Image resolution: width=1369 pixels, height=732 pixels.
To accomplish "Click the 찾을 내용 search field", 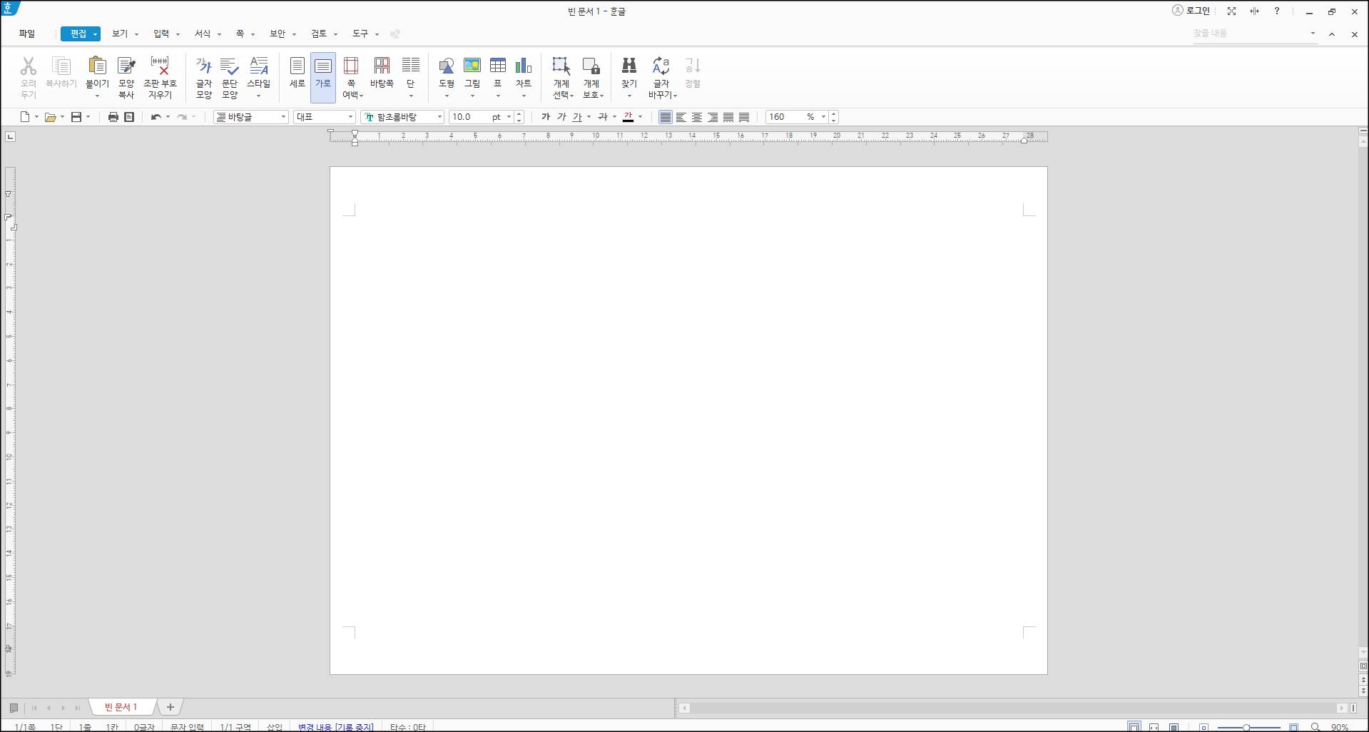I will coord(1250,34).
